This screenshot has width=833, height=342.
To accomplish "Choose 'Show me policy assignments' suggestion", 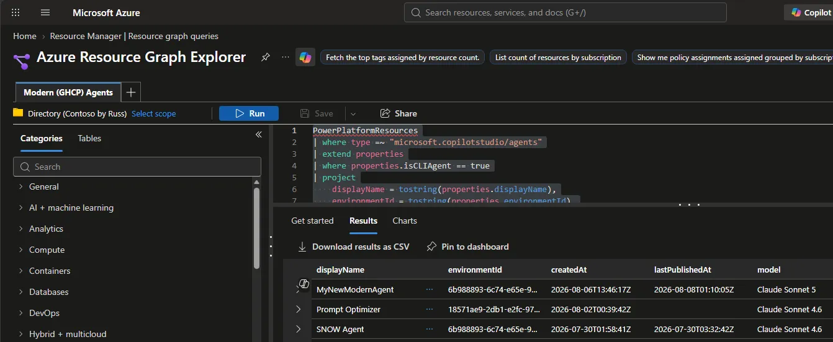I will click(x=732, y=58).
